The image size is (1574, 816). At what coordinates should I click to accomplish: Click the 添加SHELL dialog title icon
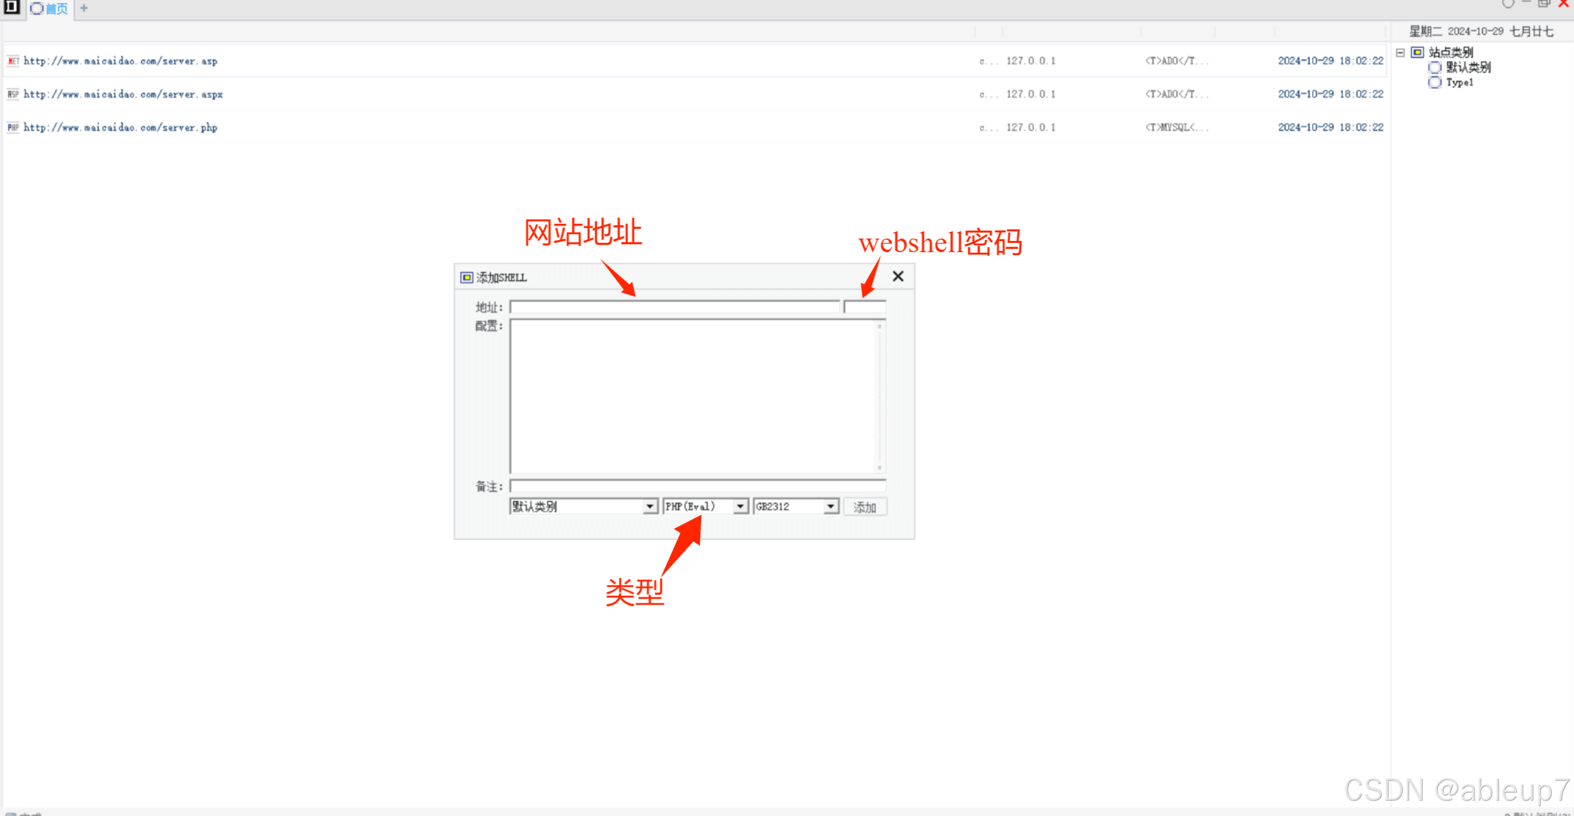click(x=467, y=277)
